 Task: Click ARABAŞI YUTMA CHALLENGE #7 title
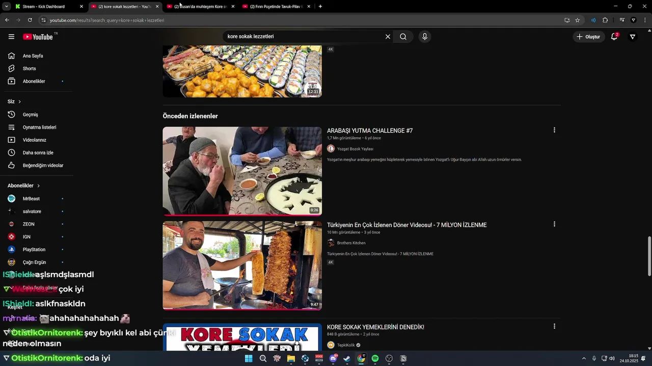coord(370,131)
